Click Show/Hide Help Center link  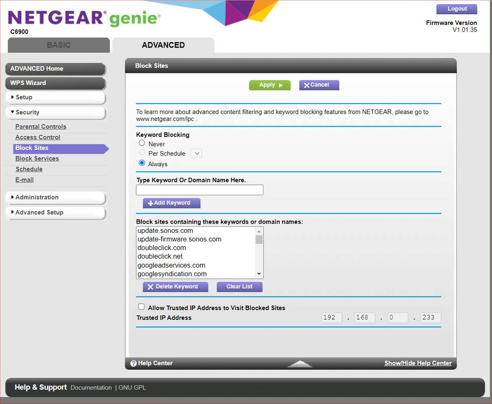(x=418, y=363)
